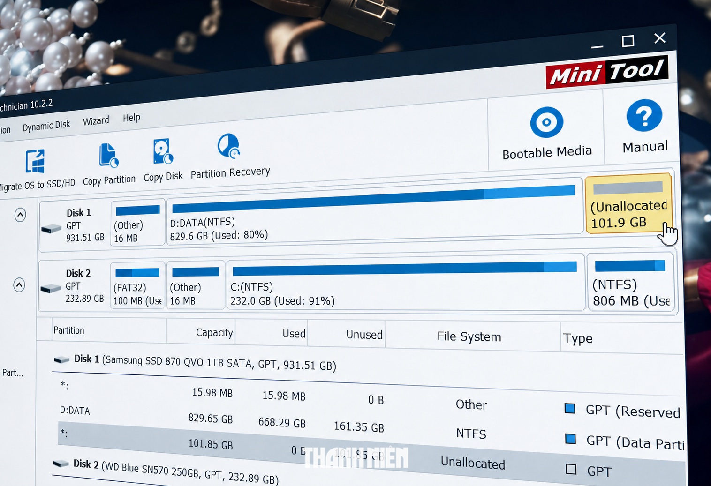Viewport: 711px width, 486px height.
Task: Select FAT32 100 MB partition block
Action: pos(137,285)
